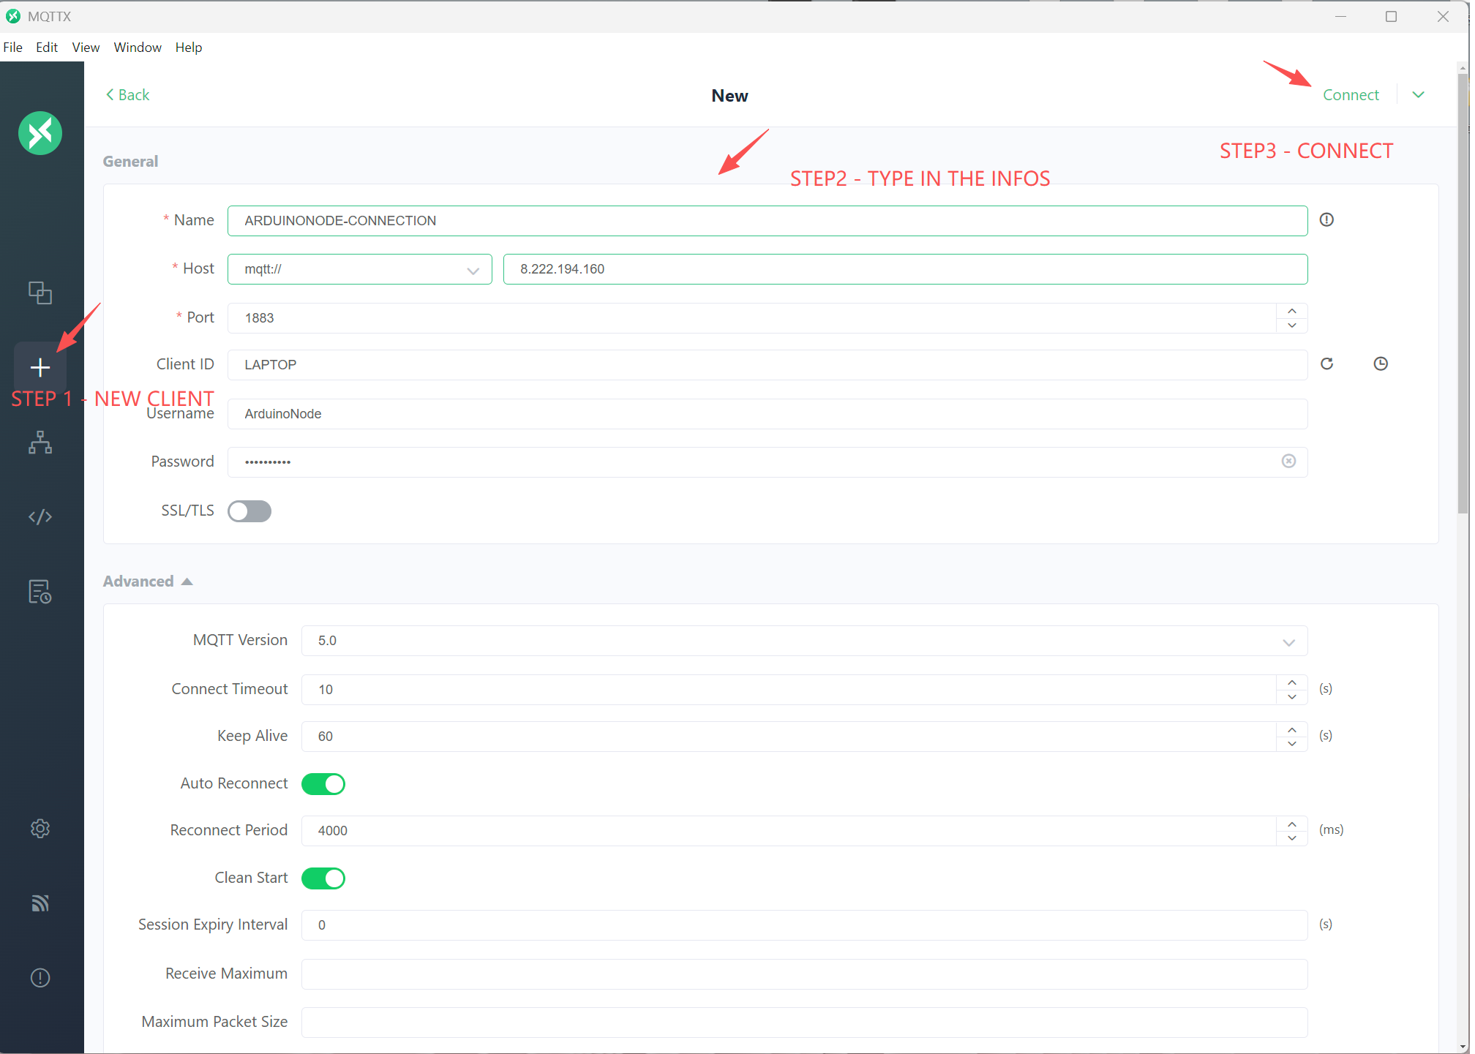The width and height of the screenshot is (1475, 1054).
Task: Refresh the Client ID
Action: pyautogui.click(x=1326, y=364)
